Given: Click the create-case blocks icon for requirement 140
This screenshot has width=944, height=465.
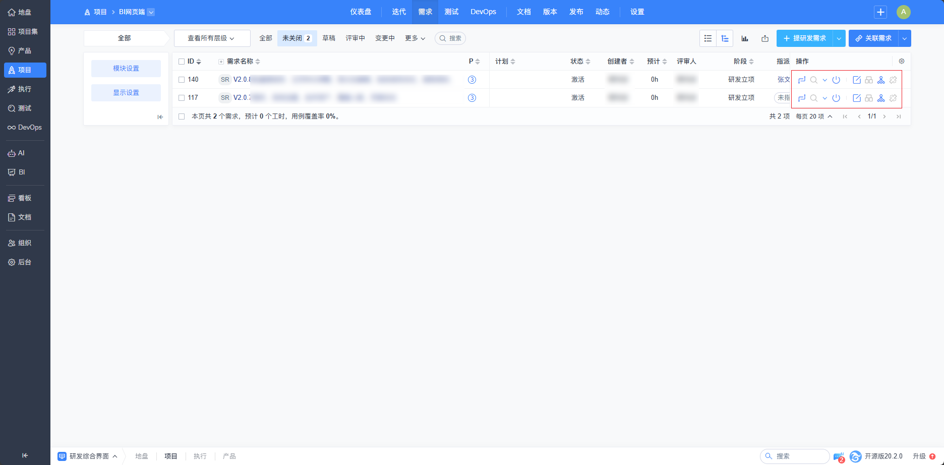Looking at the screenshot, I should (869, 80).
